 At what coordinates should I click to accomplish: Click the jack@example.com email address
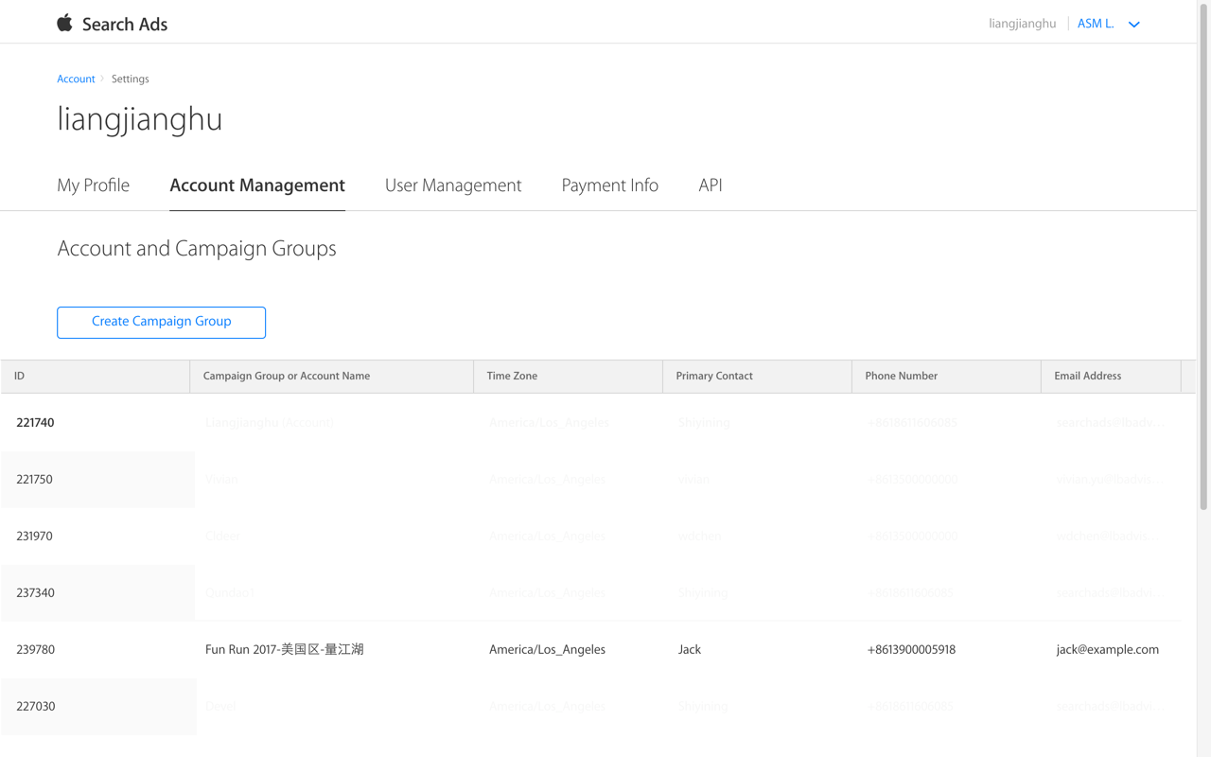point(1107,650)
